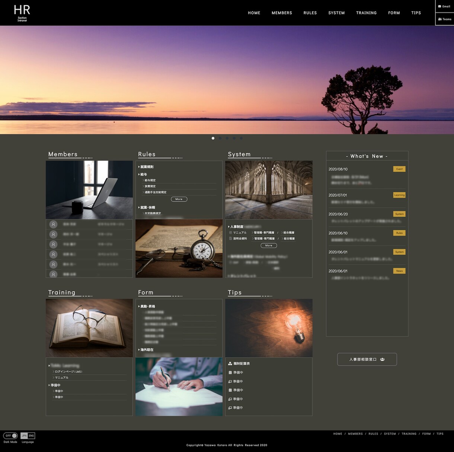Click the yellow News tag
The width and height of the screenshot is (454, 452).
coord(399,271)
